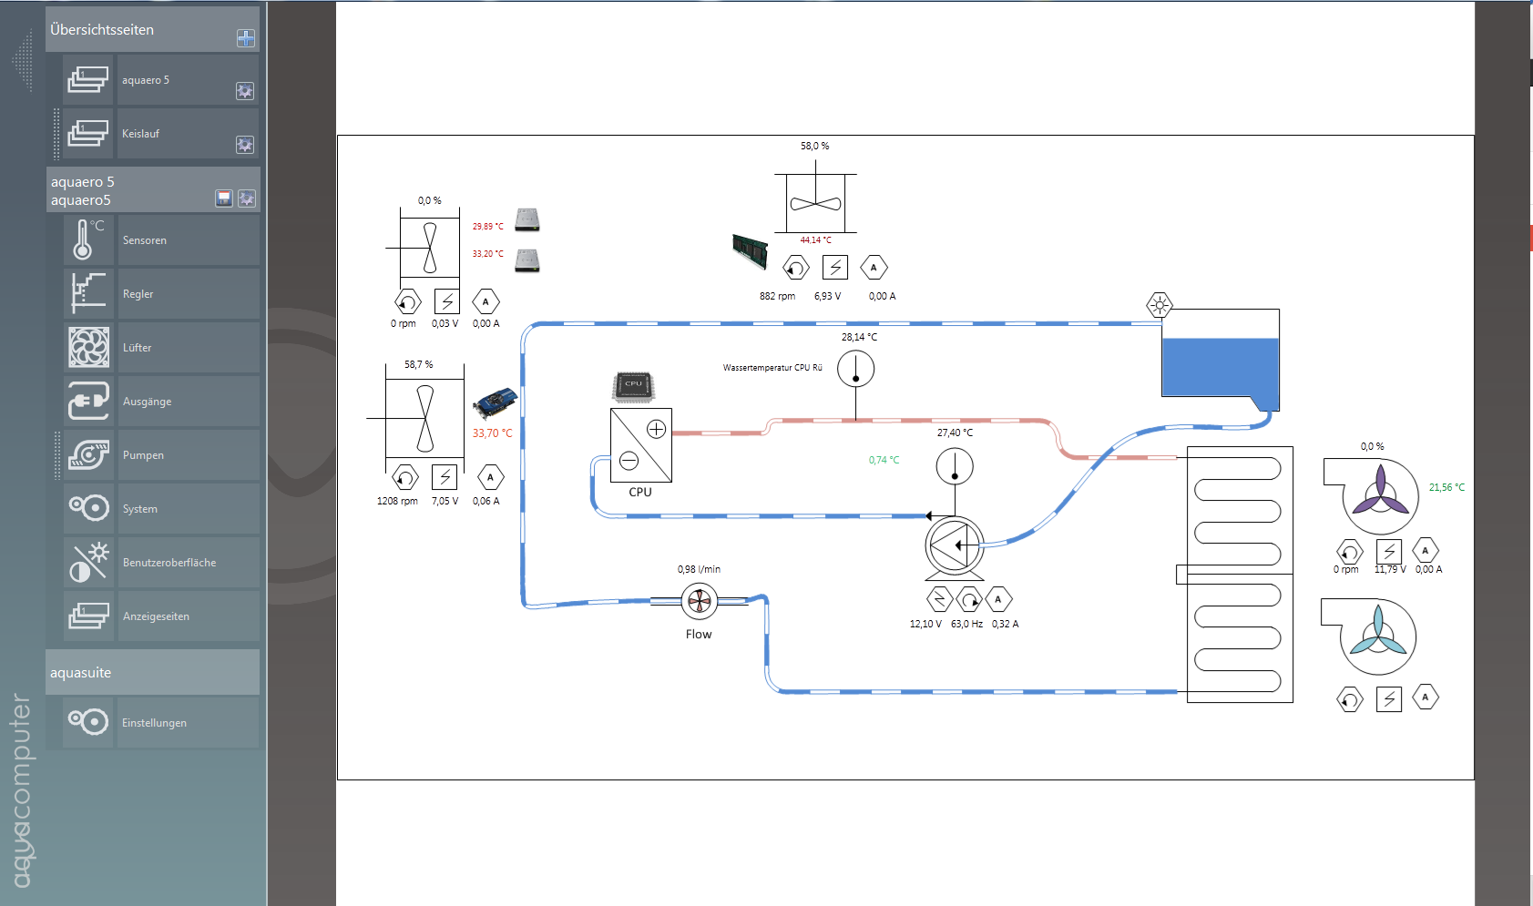Click the gears icon beside Einstellungen
Image resolution: width=1533 pixels, height=906 pixels.
tap(88, 723)
